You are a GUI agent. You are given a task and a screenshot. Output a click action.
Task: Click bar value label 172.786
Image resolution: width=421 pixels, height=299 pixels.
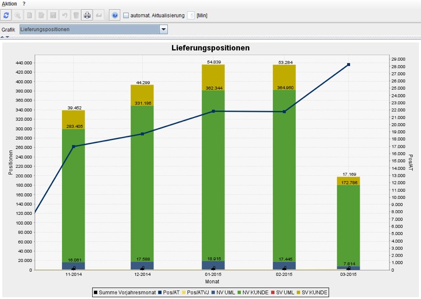pyautogui.click(x=349, y=183)
